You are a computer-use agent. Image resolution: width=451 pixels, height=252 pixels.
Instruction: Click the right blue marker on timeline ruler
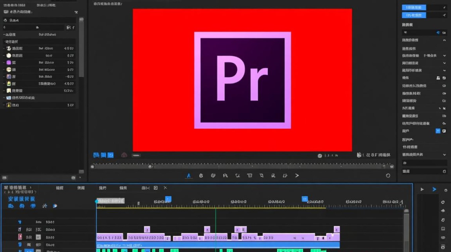point(305,199)
